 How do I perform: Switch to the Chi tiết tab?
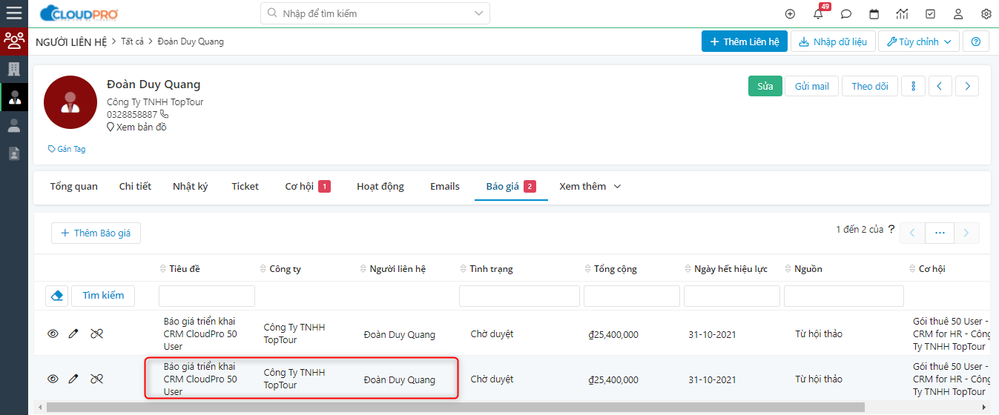tap(135, 187)
